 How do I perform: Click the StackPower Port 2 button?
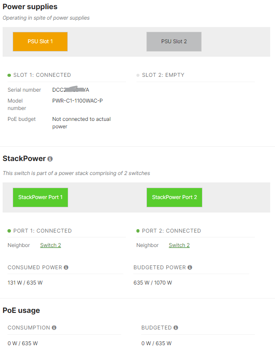click(x=174, y=197)
